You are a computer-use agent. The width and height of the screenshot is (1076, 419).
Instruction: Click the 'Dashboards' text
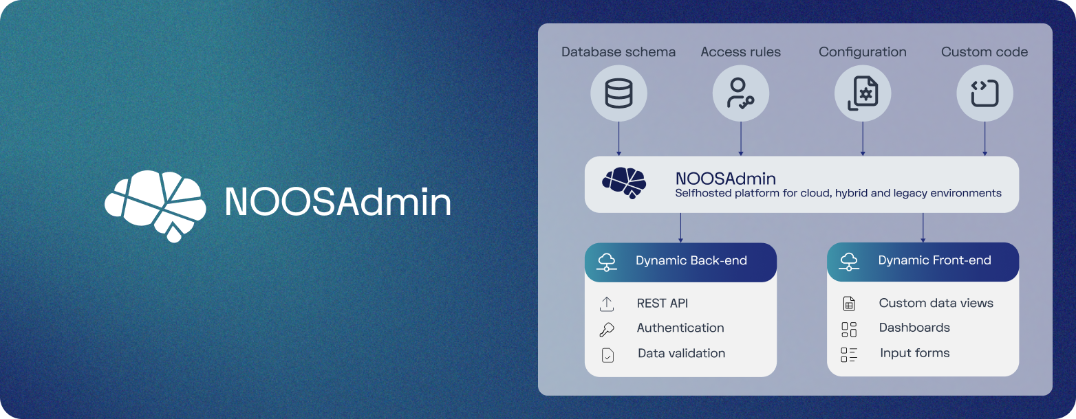914,328
